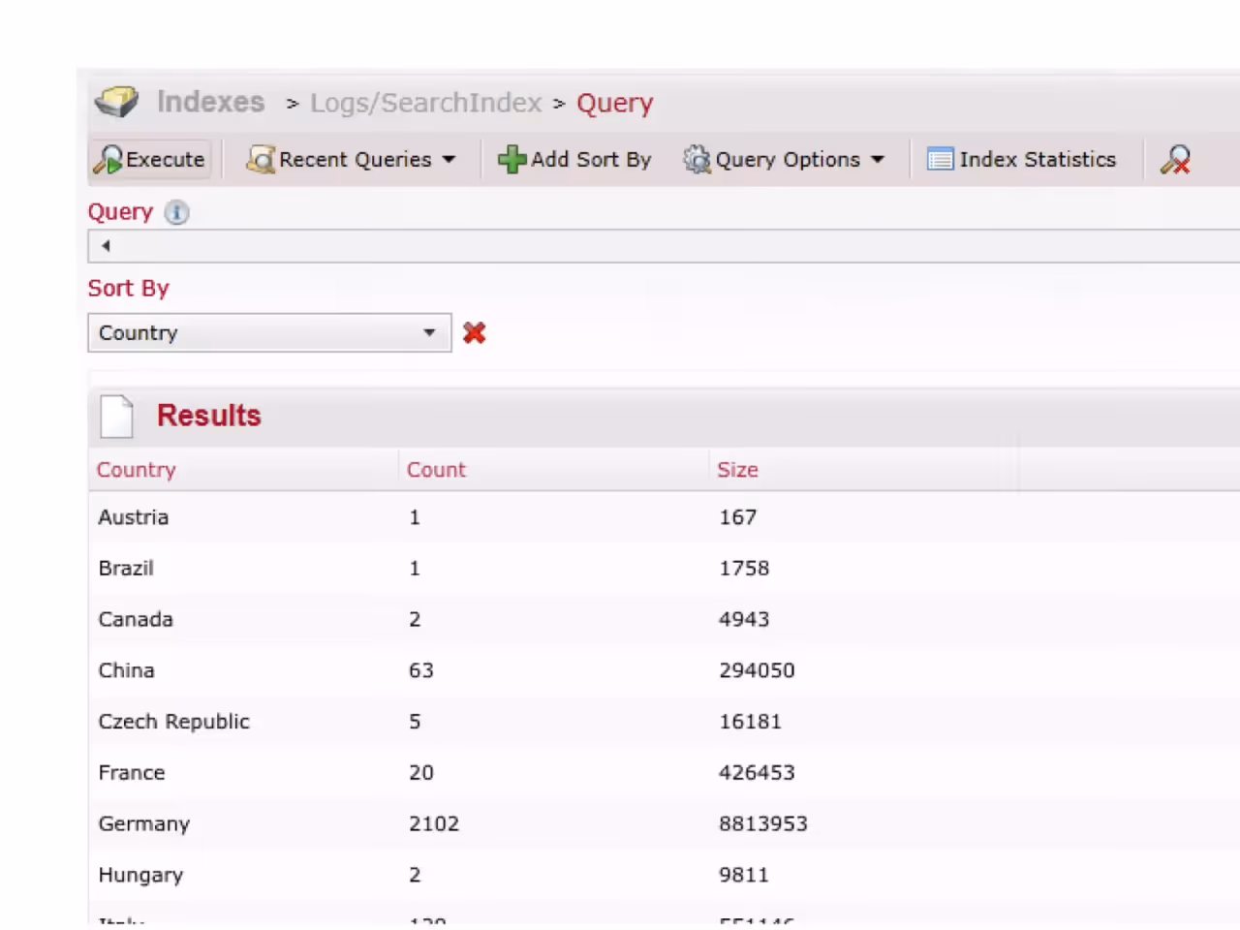Screen dimensions: 1240x930
Task: Click the Execute icon
Action: click(x=108, y=160)
